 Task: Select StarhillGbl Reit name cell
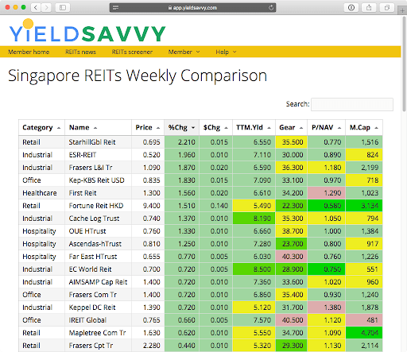98,142
